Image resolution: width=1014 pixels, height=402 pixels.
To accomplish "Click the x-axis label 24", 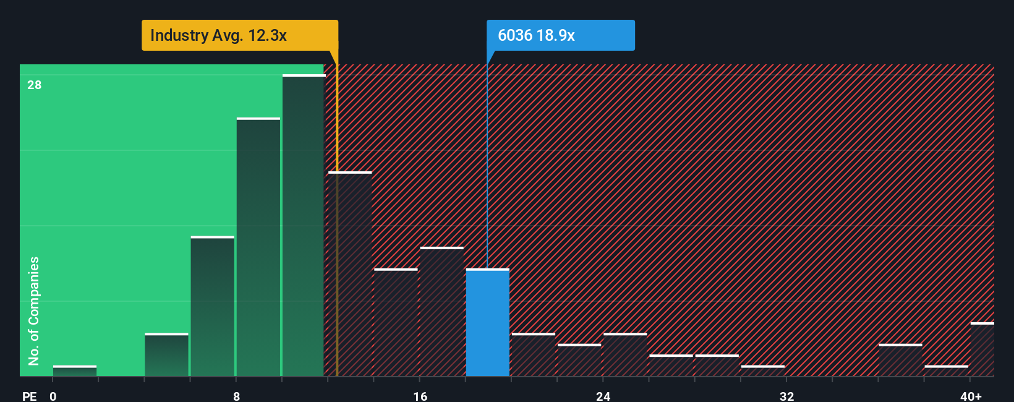I will [x=603, y=396].
